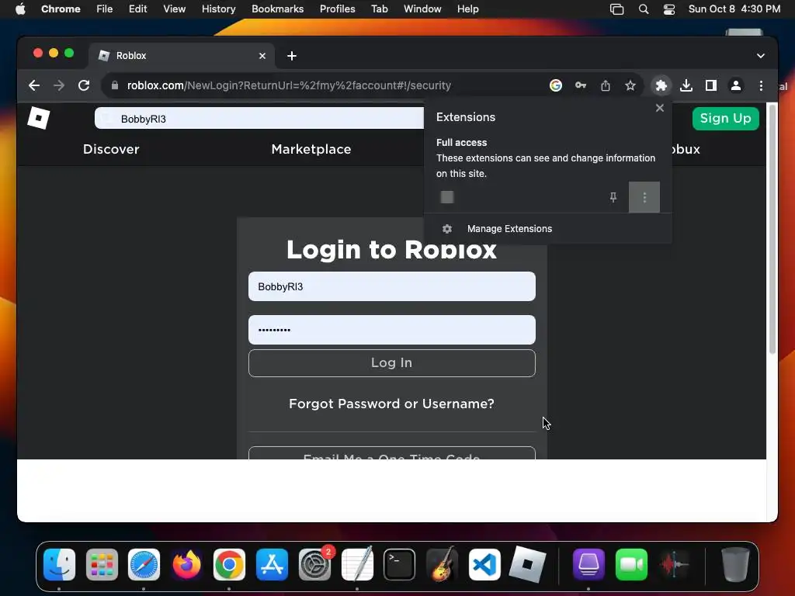The height and width of the screenshot is (596, 795).
Task: Click the Log In button
Action: point(392,363)
